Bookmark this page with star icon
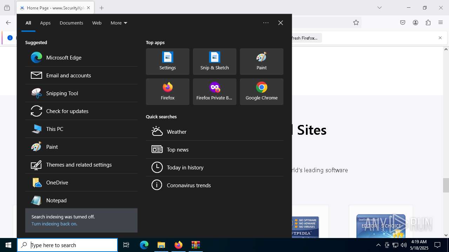449x252 pixels. coord(356,22)
